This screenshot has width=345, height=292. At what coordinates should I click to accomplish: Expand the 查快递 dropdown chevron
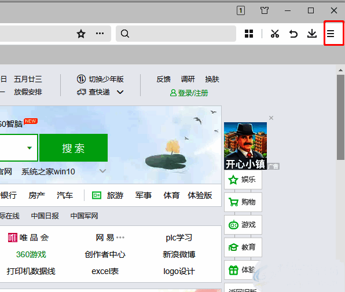coord(120,92)
